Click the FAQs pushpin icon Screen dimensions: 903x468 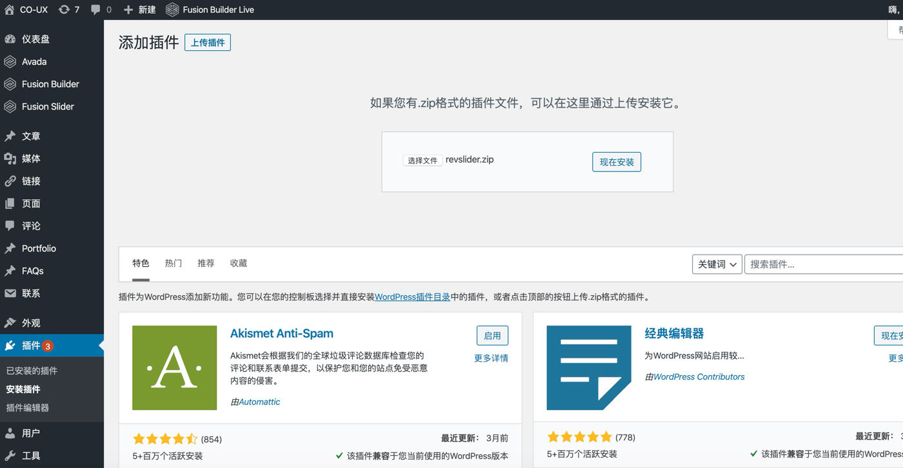(10, 271)
